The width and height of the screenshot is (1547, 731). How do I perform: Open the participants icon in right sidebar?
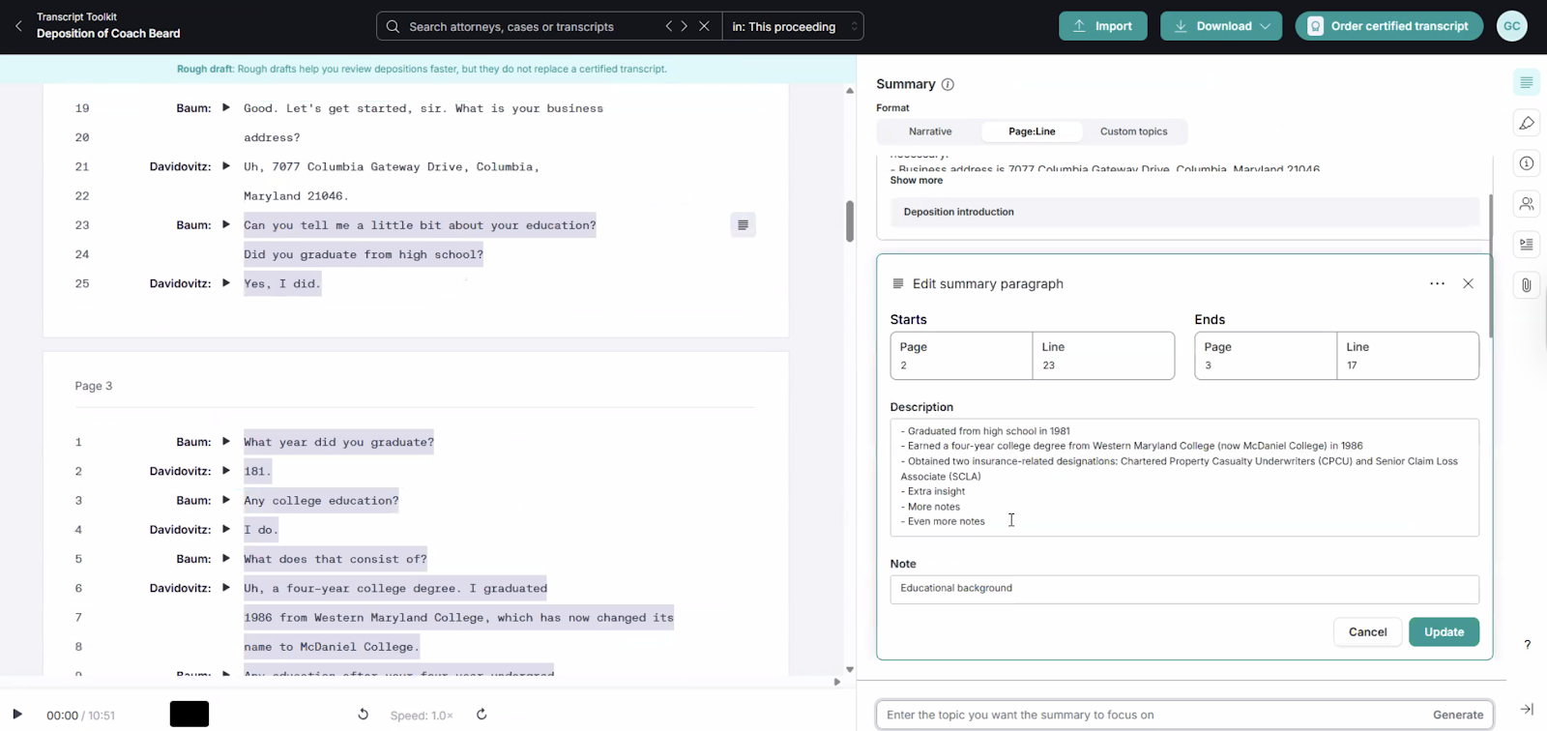coord(1526,204)
